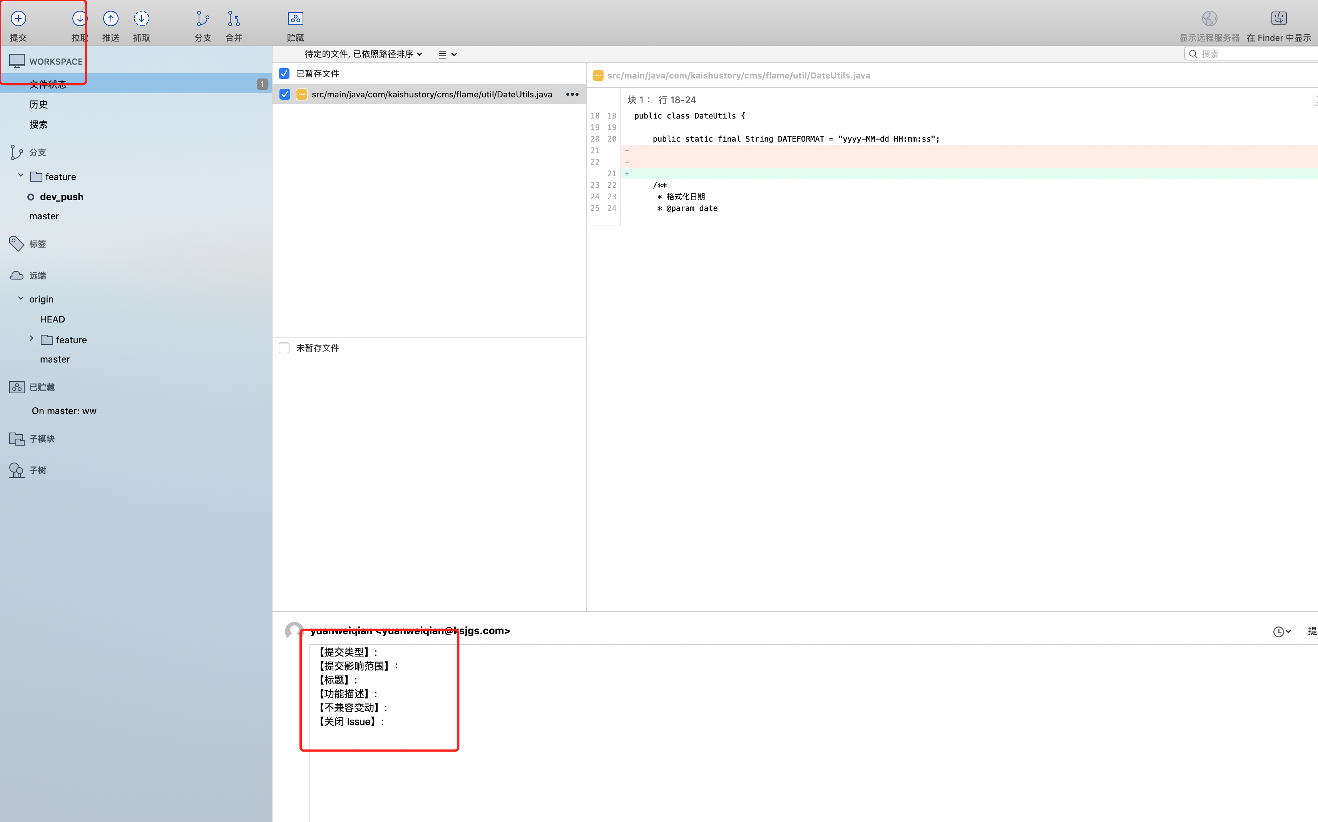Viewport: 1318px width, 822px height.
Task: Open the Branch (分支) toolbar tool
Action: coord(202,18)
